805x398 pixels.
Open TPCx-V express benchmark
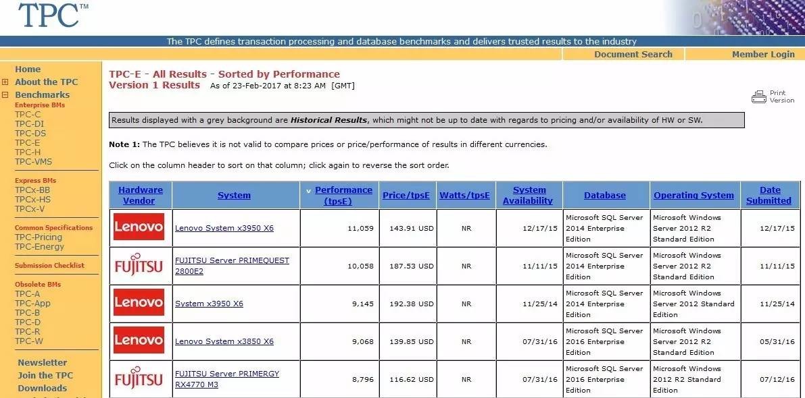(x=29, y=209)
